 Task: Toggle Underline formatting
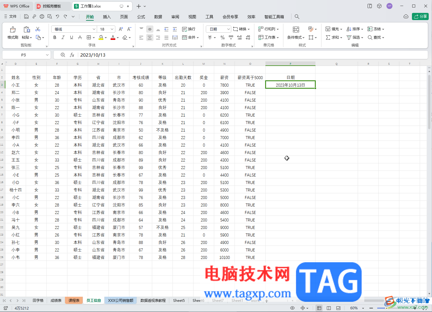(x=71, y=37)
